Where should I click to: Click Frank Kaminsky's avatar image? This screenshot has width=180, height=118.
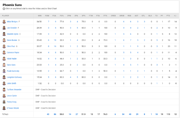click(4, 71)
